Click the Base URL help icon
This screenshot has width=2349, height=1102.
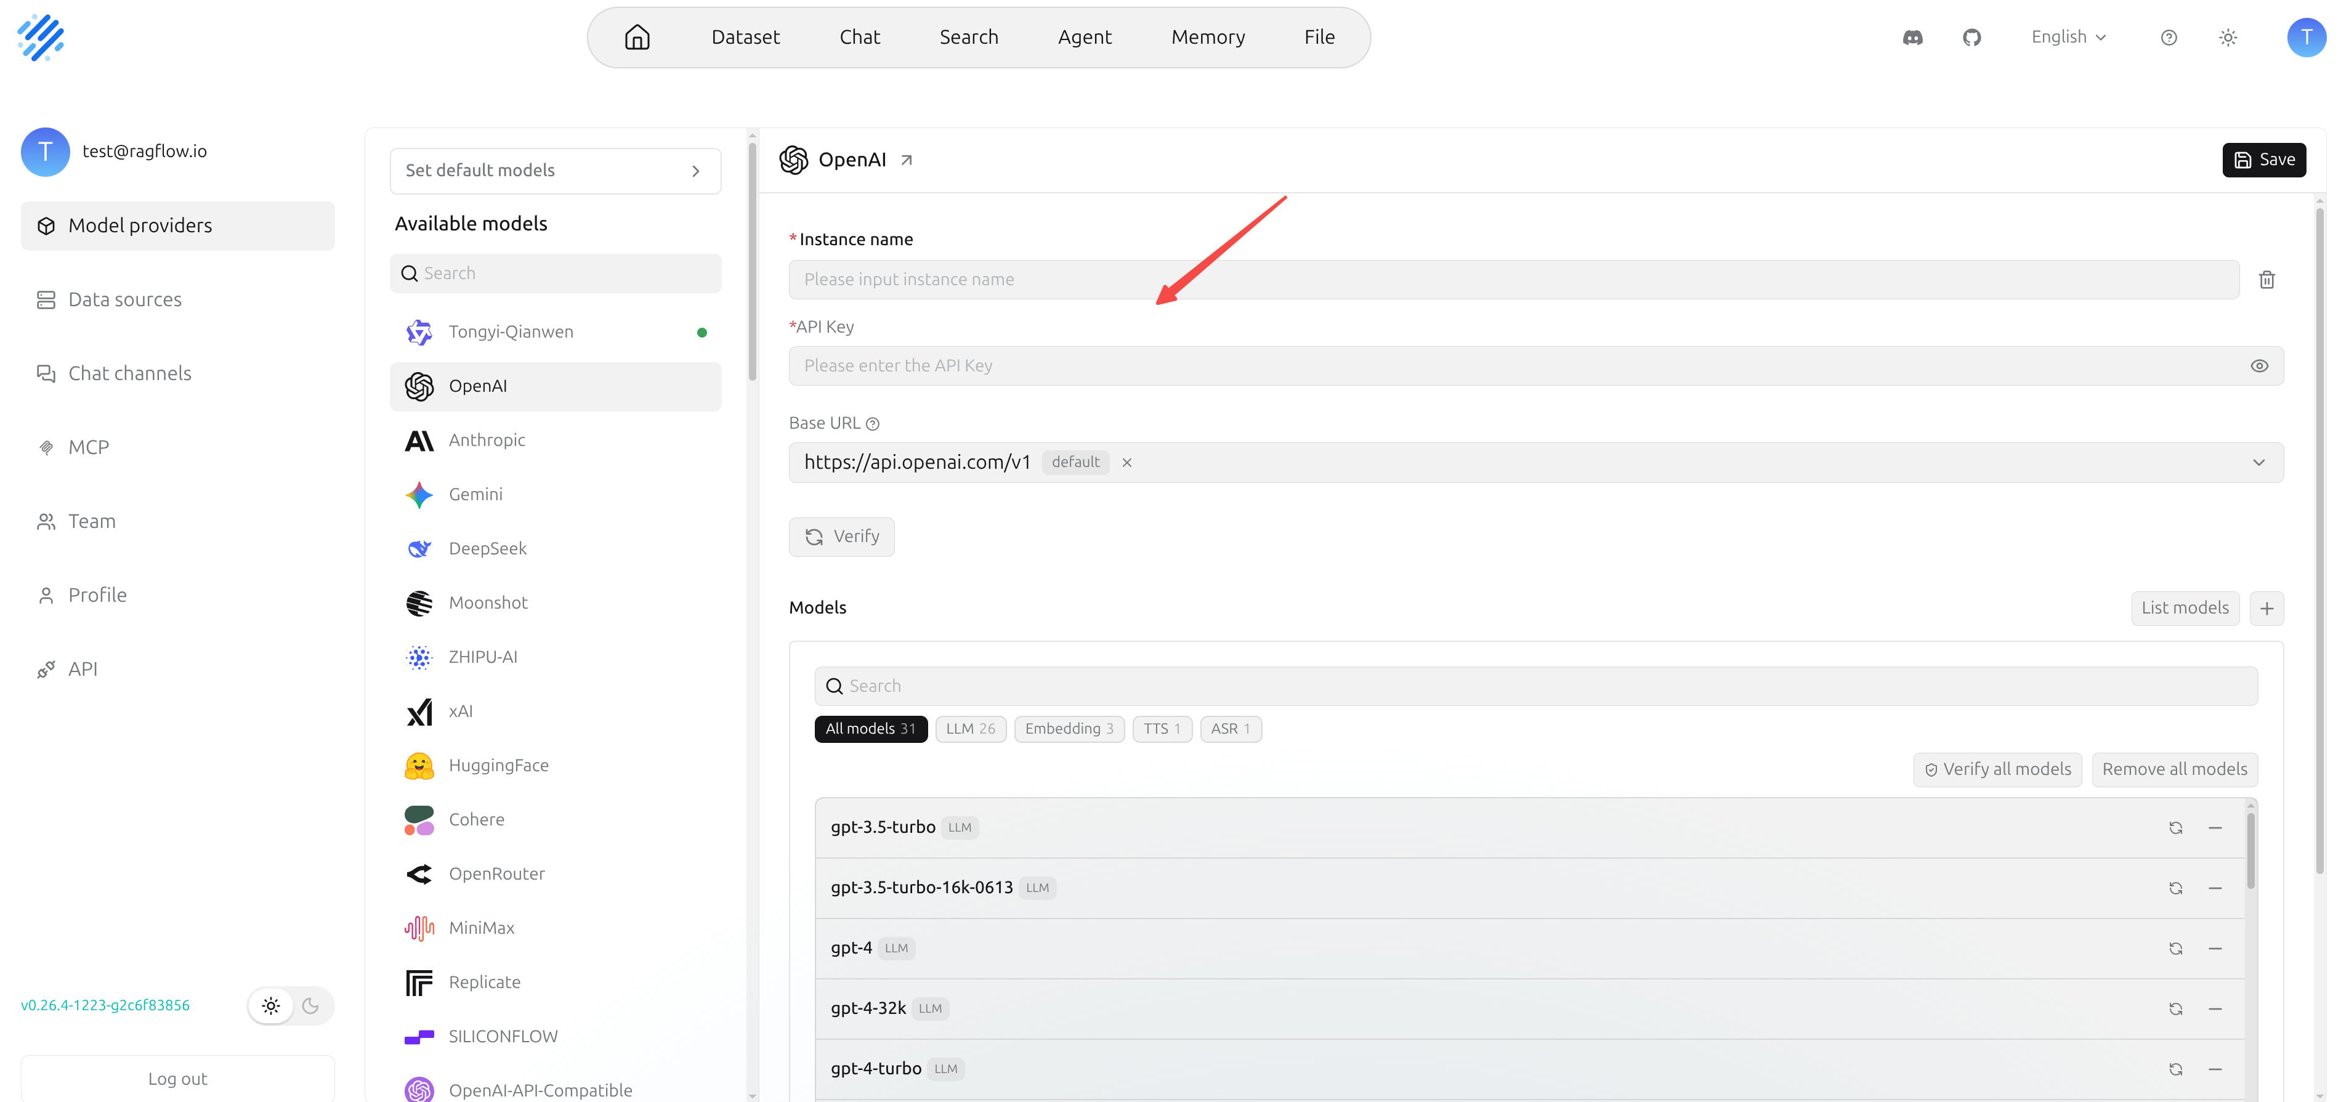873,424
